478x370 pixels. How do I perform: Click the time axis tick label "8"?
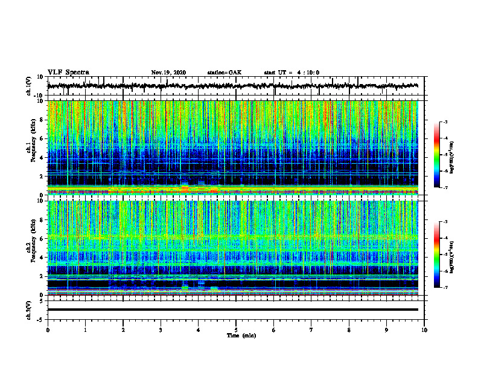click(349, 330)
